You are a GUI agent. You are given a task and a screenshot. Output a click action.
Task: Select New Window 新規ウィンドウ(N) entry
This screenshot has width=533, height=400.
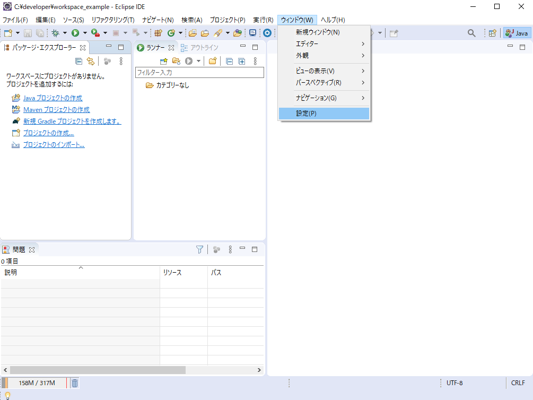pos(324,32)
